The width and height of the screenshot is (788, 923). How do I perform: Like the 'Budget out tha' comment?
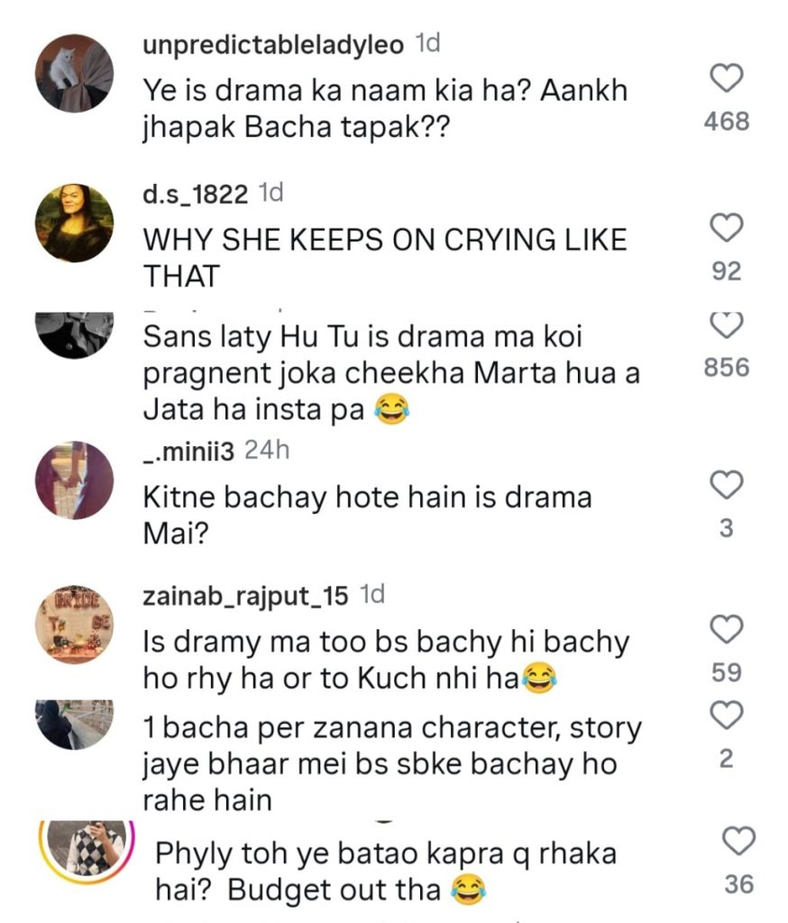click(x=738, y=843)
